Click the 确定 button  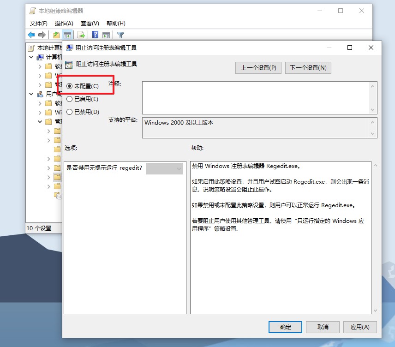[x=285, y=327]
